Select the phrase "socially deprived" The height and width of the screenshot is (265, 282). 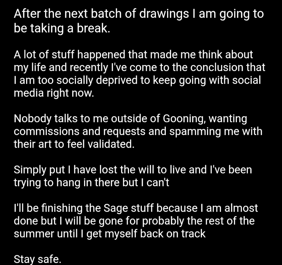97,80
